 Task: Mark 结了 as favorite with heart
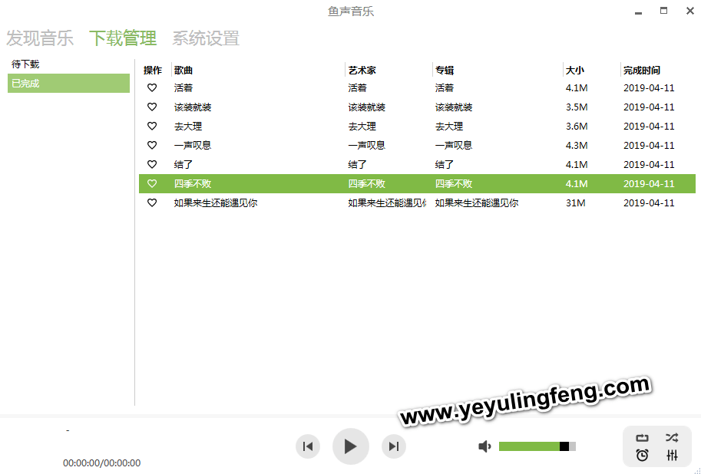point(152,164)
